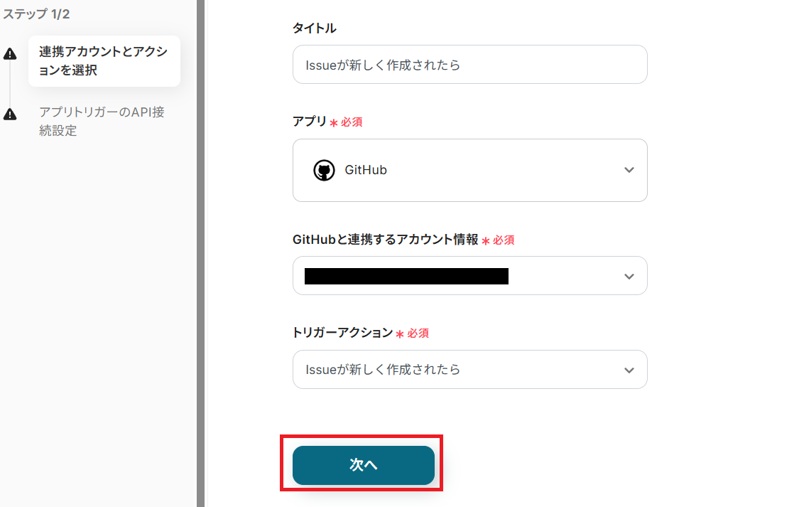The image size is (799, 507).
Task: Expand the アプリ dropdown chevron
Action: (x=629, y=171)
